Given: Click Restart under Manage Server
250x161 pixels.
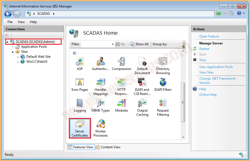Looking at the screenshot, I should [x=204, y=49].
